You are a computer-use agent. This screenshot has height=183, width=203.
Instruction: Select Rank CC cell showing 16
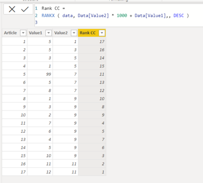point(92,50)
